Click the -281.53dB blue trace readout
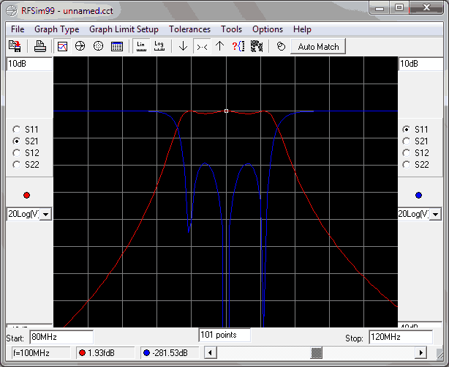Screen dimensions: 449x367 click(x=170, y=352)
